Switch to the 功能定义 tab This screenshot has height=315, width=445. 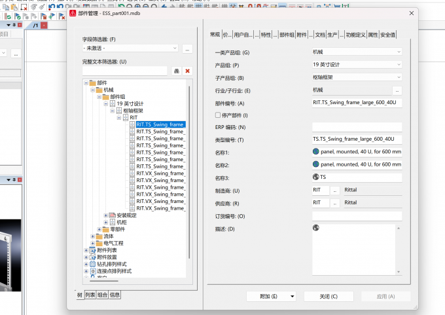pyautogui.click(x=355, y=35)
